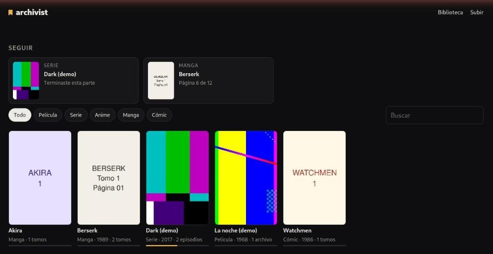The width and height of the screenshot is (493, 254).
Task: Open the Dark (demo) color-bars cover in grid
Action: [x=177, y=178]
